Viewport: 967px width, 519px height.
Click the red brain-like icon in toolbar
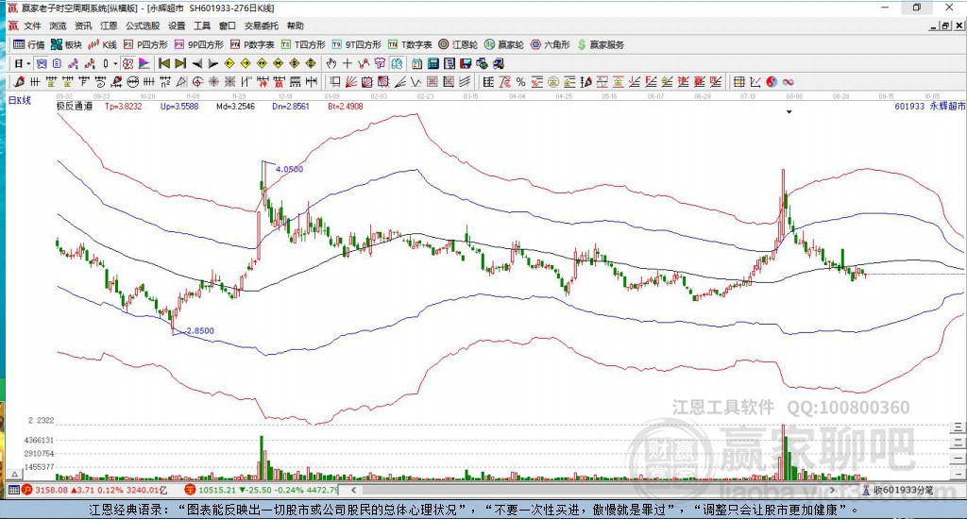(127, 63)
